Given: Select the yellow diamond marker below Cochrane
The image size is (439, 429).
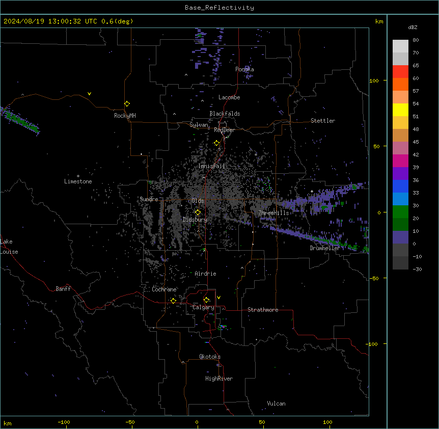Looking at the screenshot, I should click(173, 301).
